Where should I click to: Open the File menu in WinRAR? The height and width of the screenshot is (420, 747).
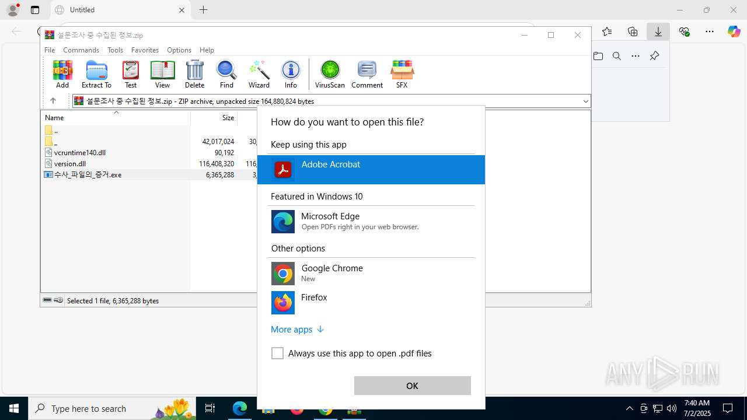[50, 50]
